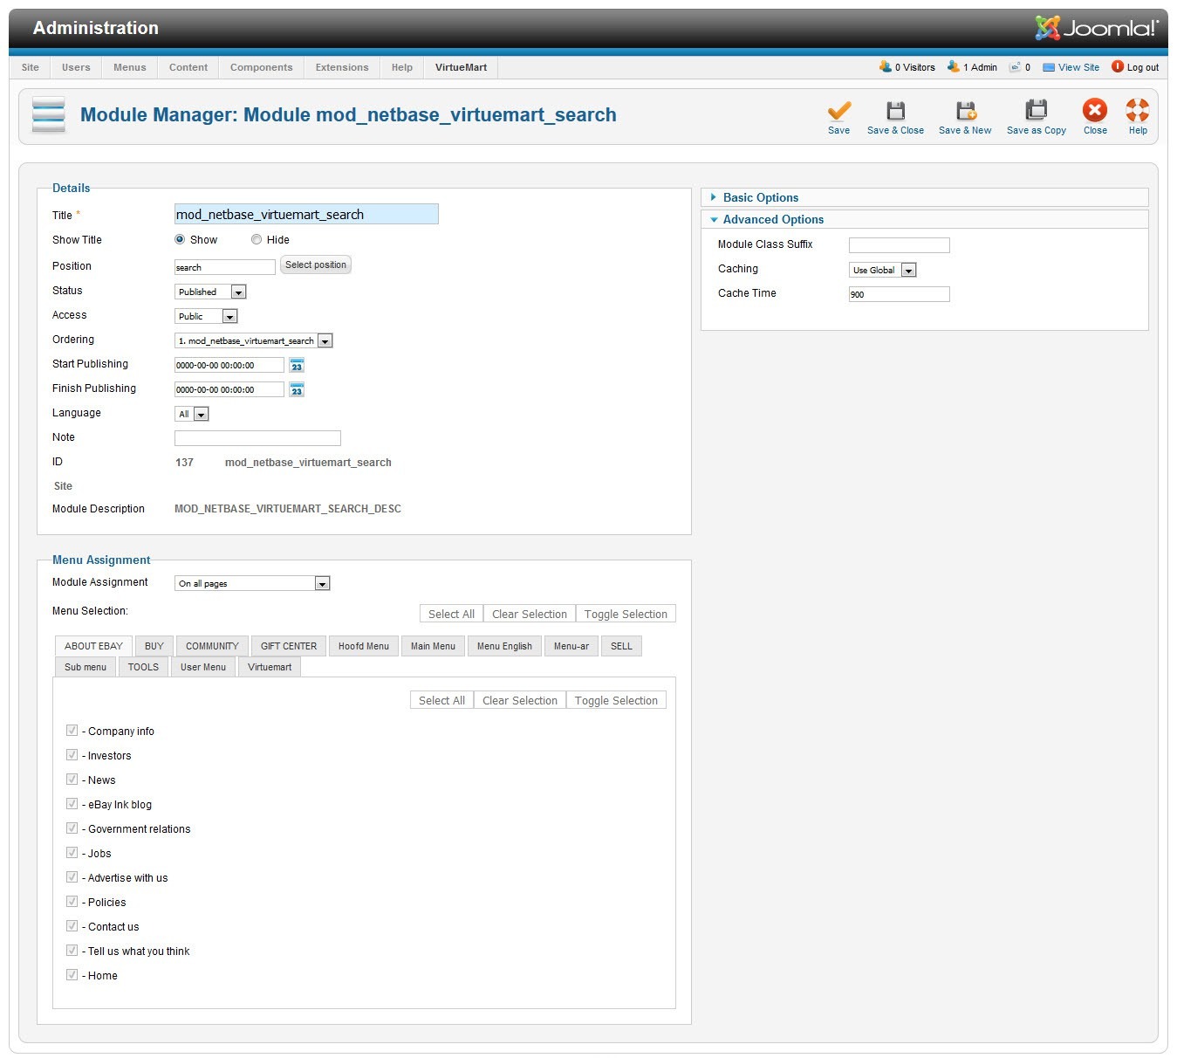Open the Module Assignment dropdown

[253, 584]
